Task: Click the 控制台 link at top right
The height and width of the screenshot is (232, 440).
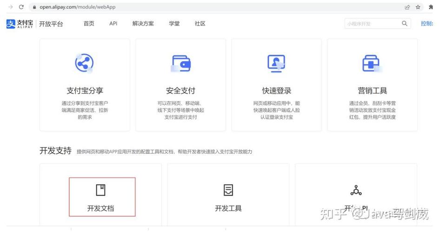Action: point(427,24)
